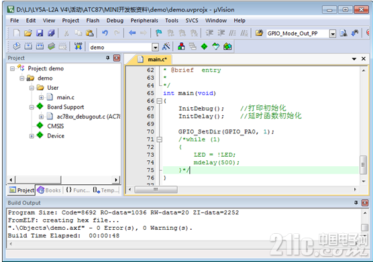Viewport: 373px width, 262px height.
Task: Open the Project menu
Action: pos(70,20)
